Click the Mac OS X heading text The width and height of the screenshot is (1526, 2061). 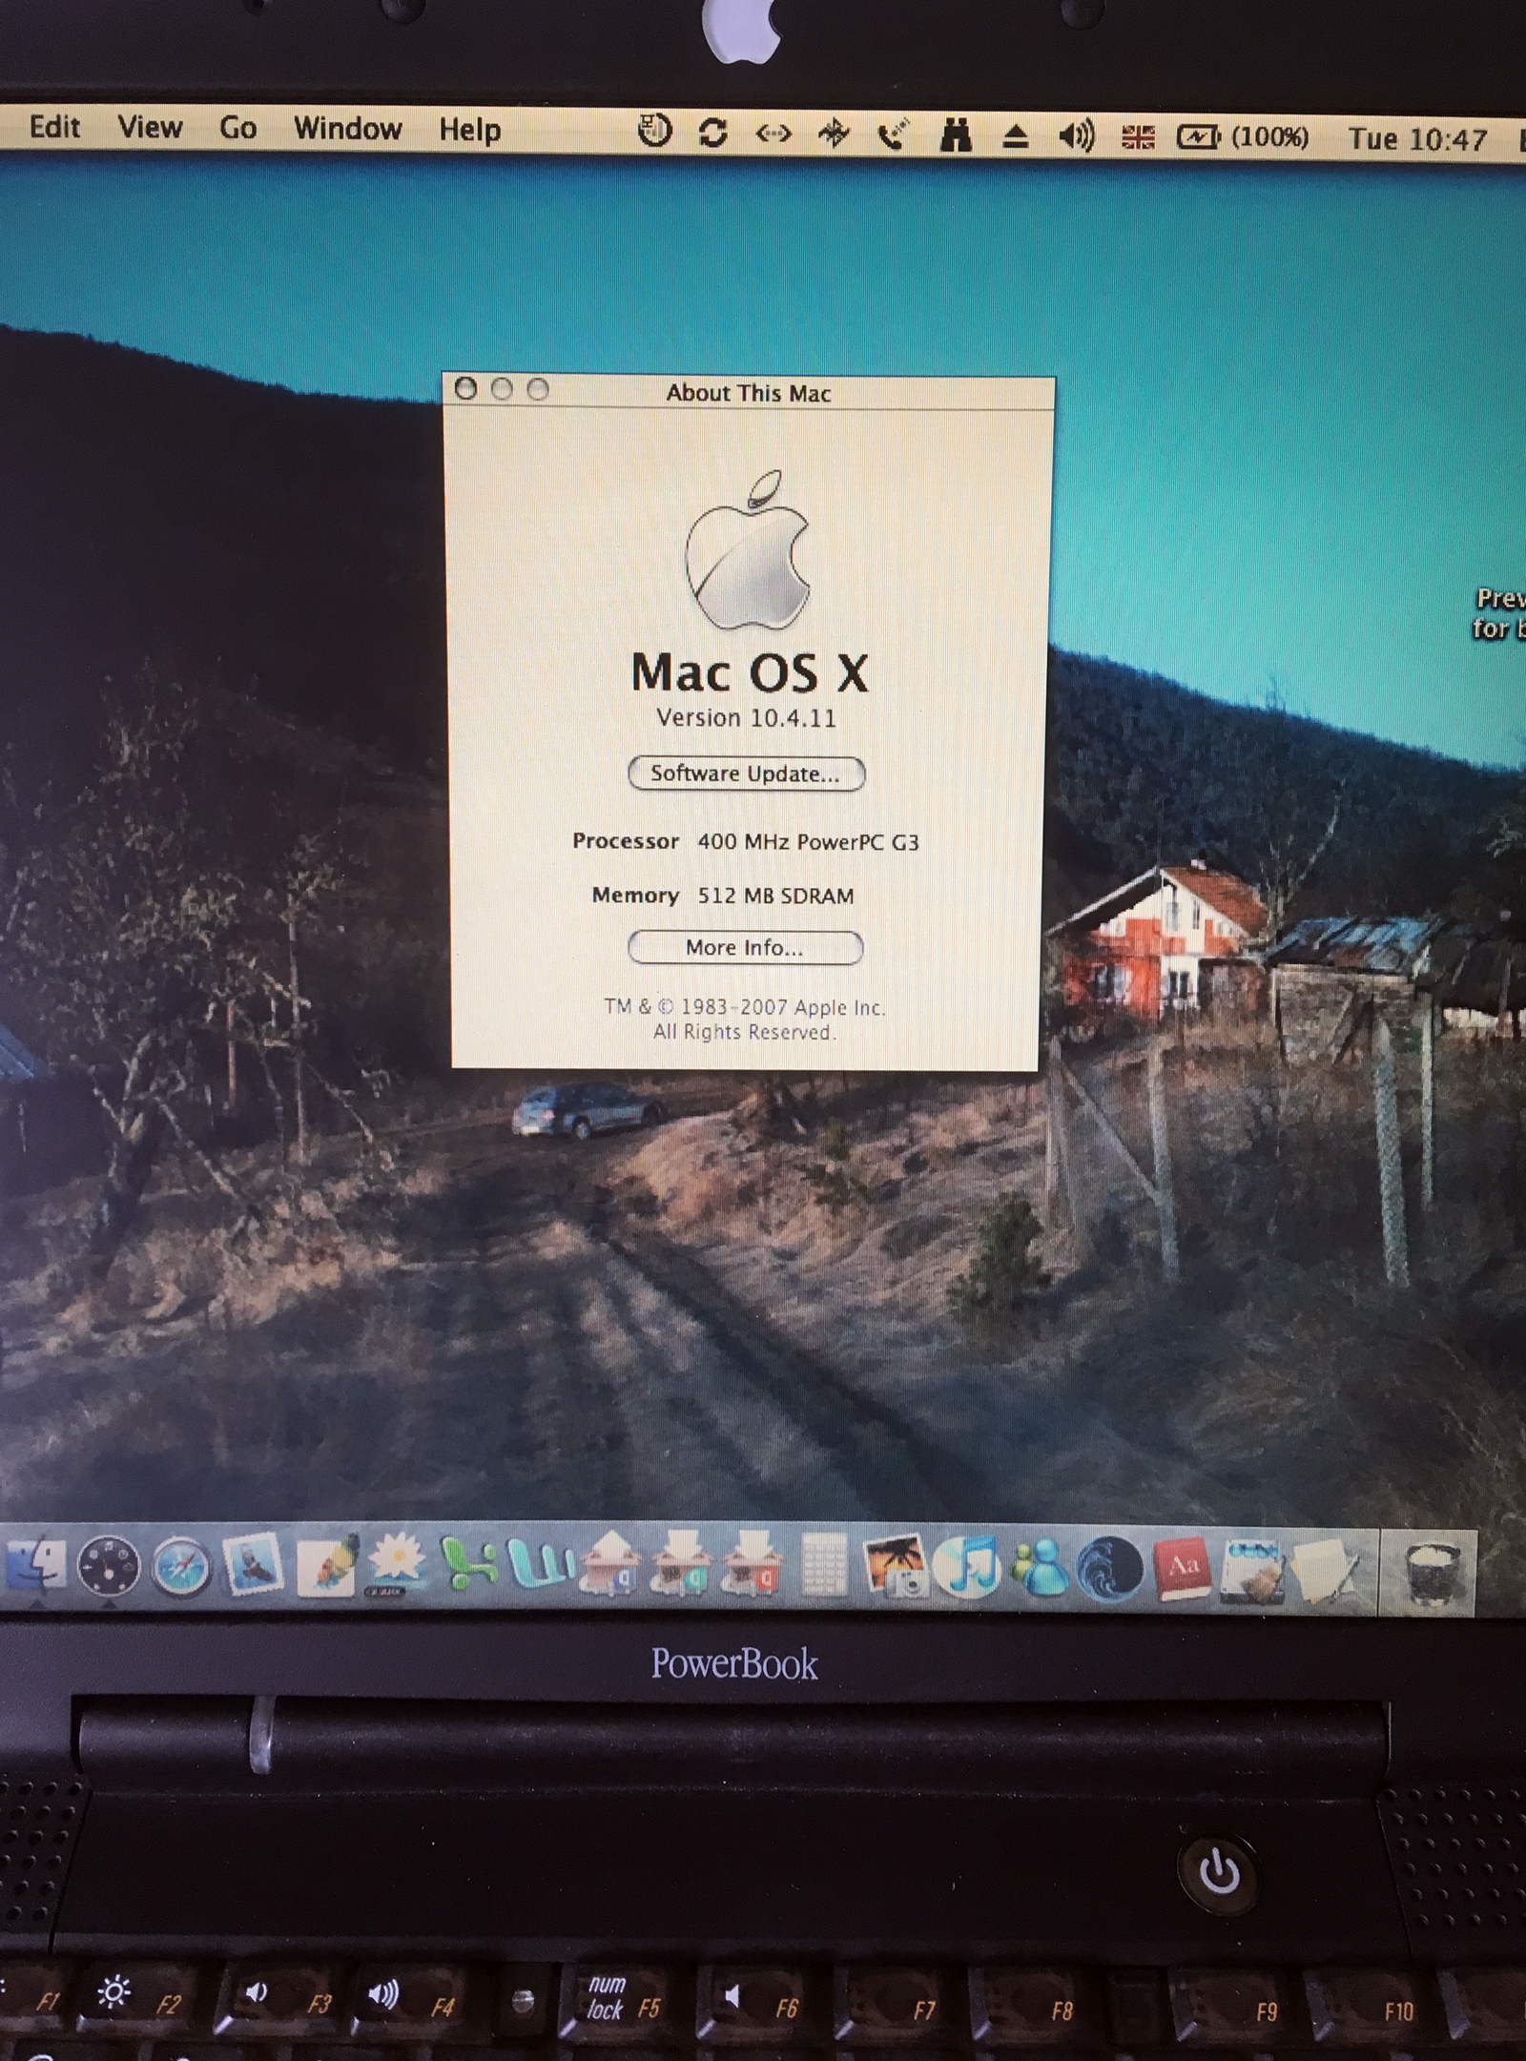pos(750,672)
